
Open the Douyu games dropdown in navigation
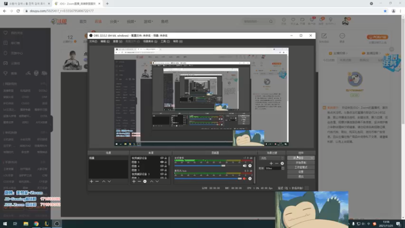(x=148, y=21)
